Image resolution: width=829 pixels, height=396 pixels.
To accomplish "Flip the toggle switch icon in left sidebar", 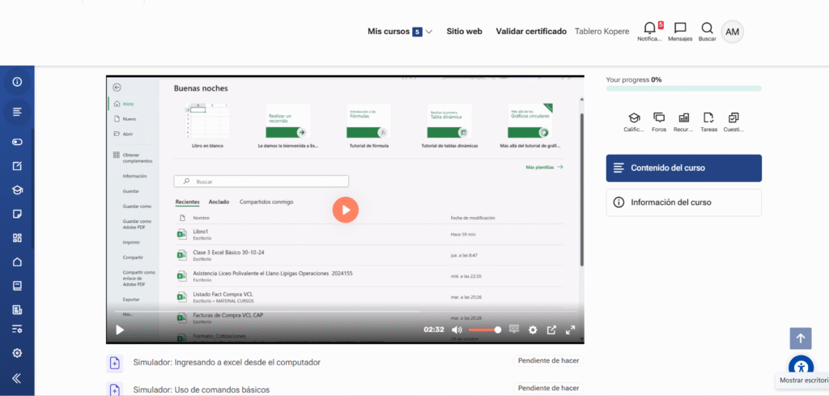I will coord(18,142).
